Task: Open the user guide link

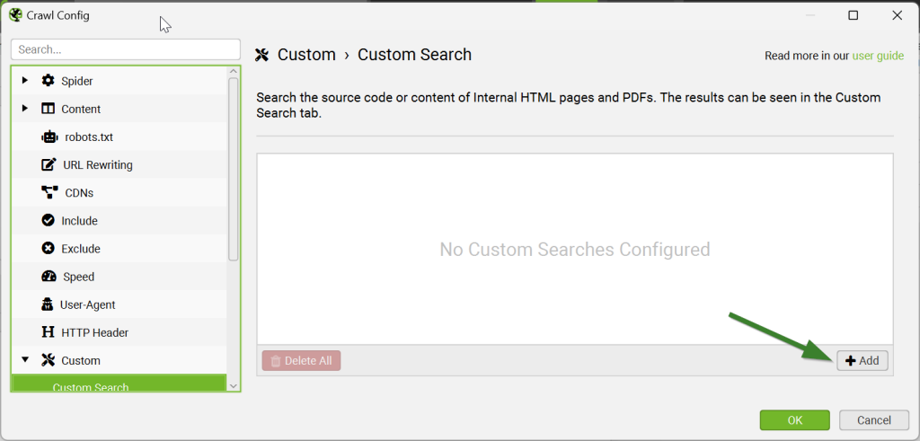Action: tap(878, 56)
